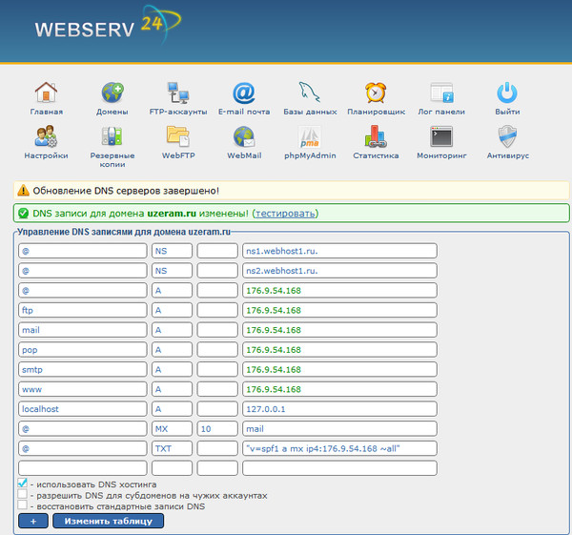Click the 'pop' name field
The image size is (572, 535).
pos(83,350)
